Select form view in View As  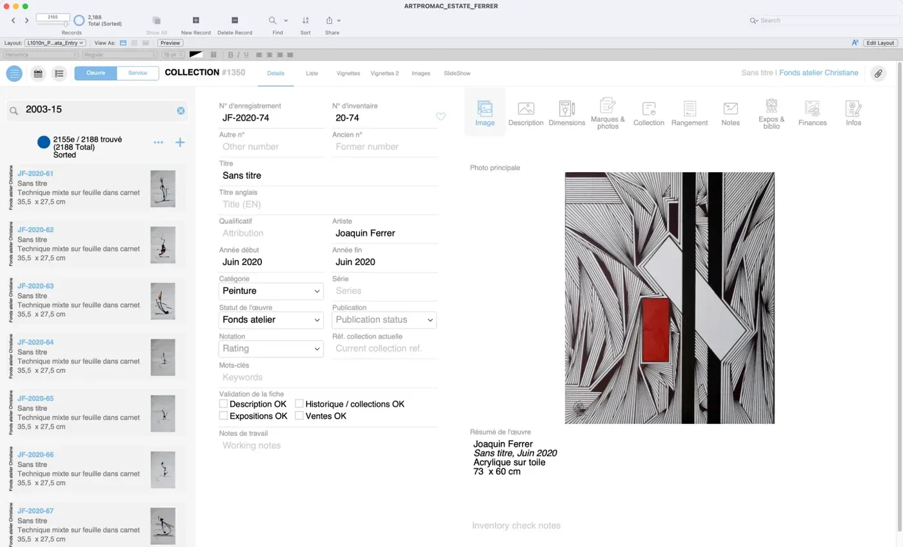(x=123, y=43)
